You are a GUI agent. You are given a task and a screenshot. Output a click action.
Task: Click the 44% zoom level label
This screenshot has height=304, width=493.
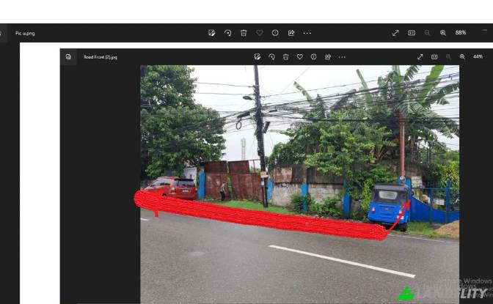click(x=478, y=56)
